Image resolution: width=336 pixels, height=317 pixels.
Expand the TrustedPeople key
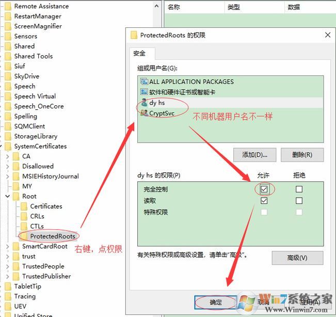tap(8, 266)
